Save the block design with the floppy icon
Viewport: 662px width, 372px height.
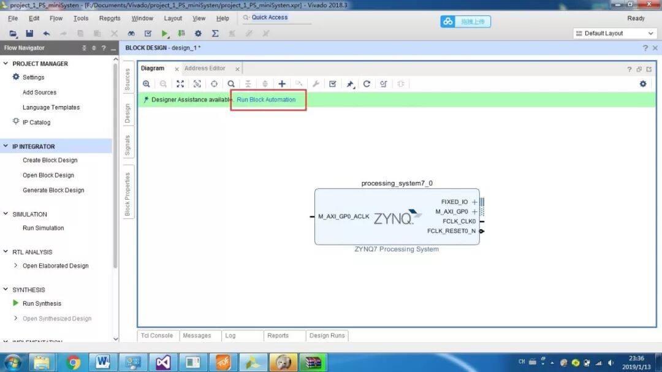[29, 33]
